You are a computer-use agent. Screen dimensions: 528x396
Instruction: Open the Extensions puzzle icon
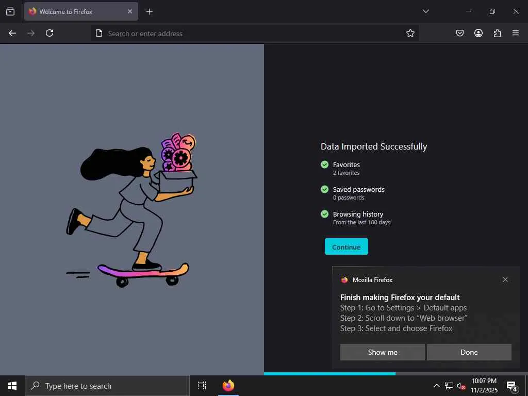[x=497, y=33]
